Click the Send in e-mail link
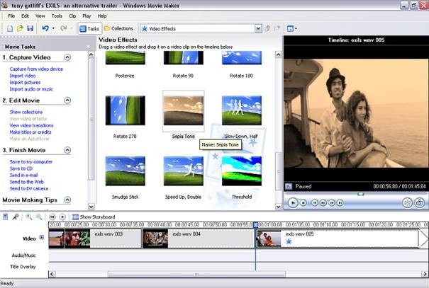Screen dimensions: 429x288 [x=23, y=175]
